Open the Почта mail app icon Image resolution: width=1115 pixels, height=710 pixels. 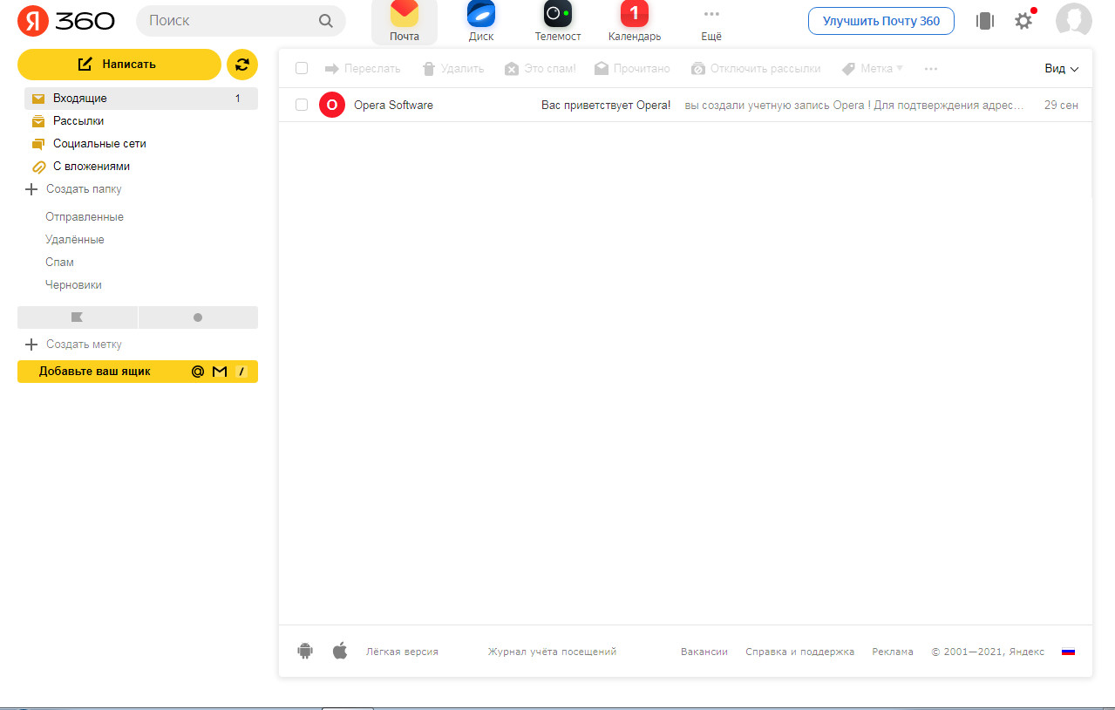coord(405,21)
